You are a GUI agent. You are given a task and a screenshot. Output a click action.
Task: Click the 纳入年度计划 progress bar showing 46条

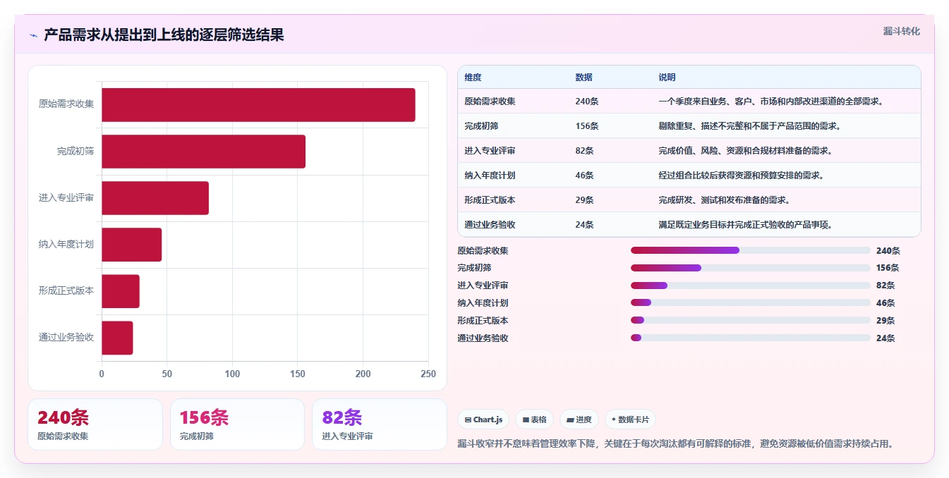[751, 303]
